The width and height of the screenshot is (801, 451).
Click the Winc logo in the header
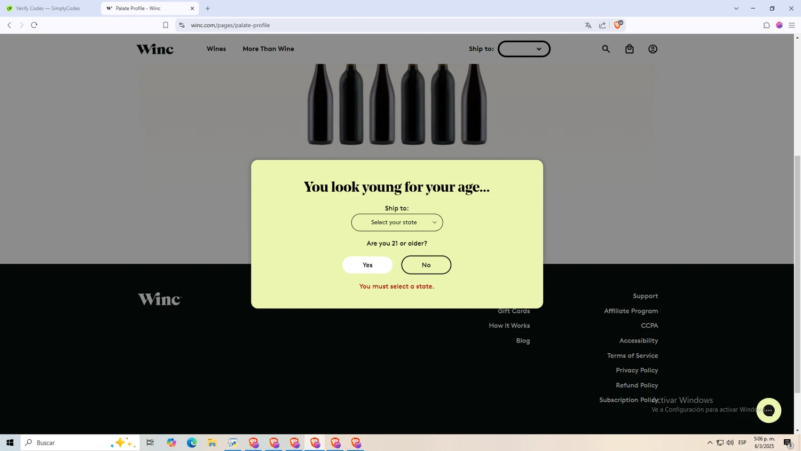point(155,49)
